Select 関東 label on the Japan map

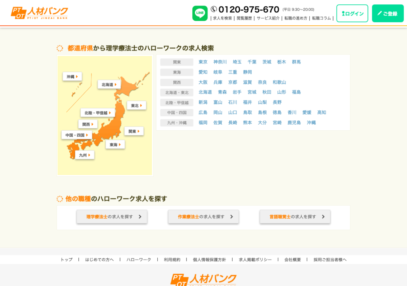pos(134,131)
